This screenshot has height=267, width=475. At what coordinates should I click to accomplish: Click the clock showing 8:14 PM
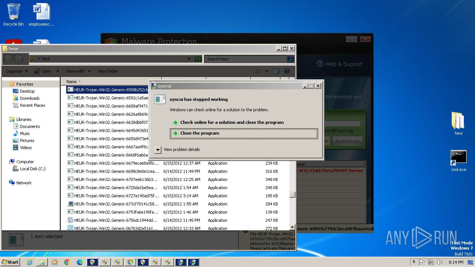(456, 262)
